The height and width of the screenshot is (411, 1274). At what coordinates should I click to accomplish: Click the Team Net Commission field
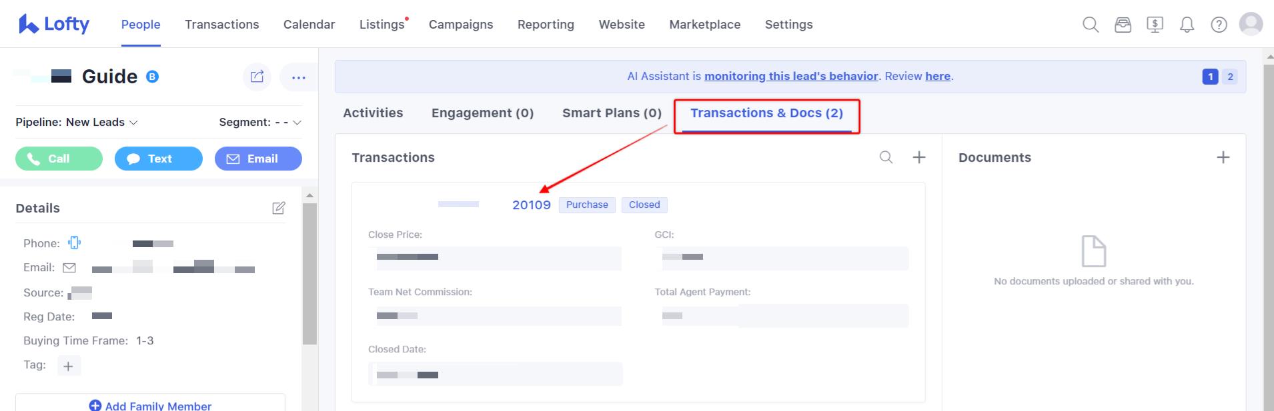(495, 316)
